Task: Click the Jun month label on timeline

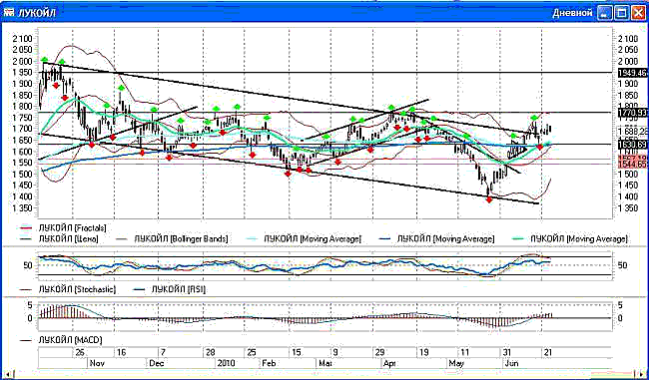Action: coord(512,363)
